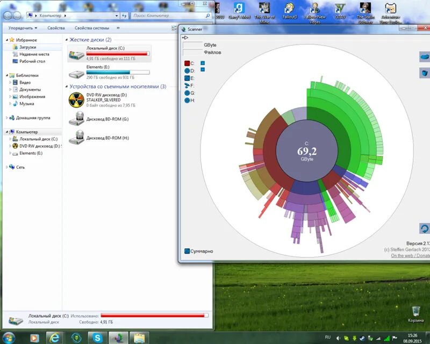Collapse the Библиотеки tree node
Screen dimensions: 430x344
(x=7, y=75)
